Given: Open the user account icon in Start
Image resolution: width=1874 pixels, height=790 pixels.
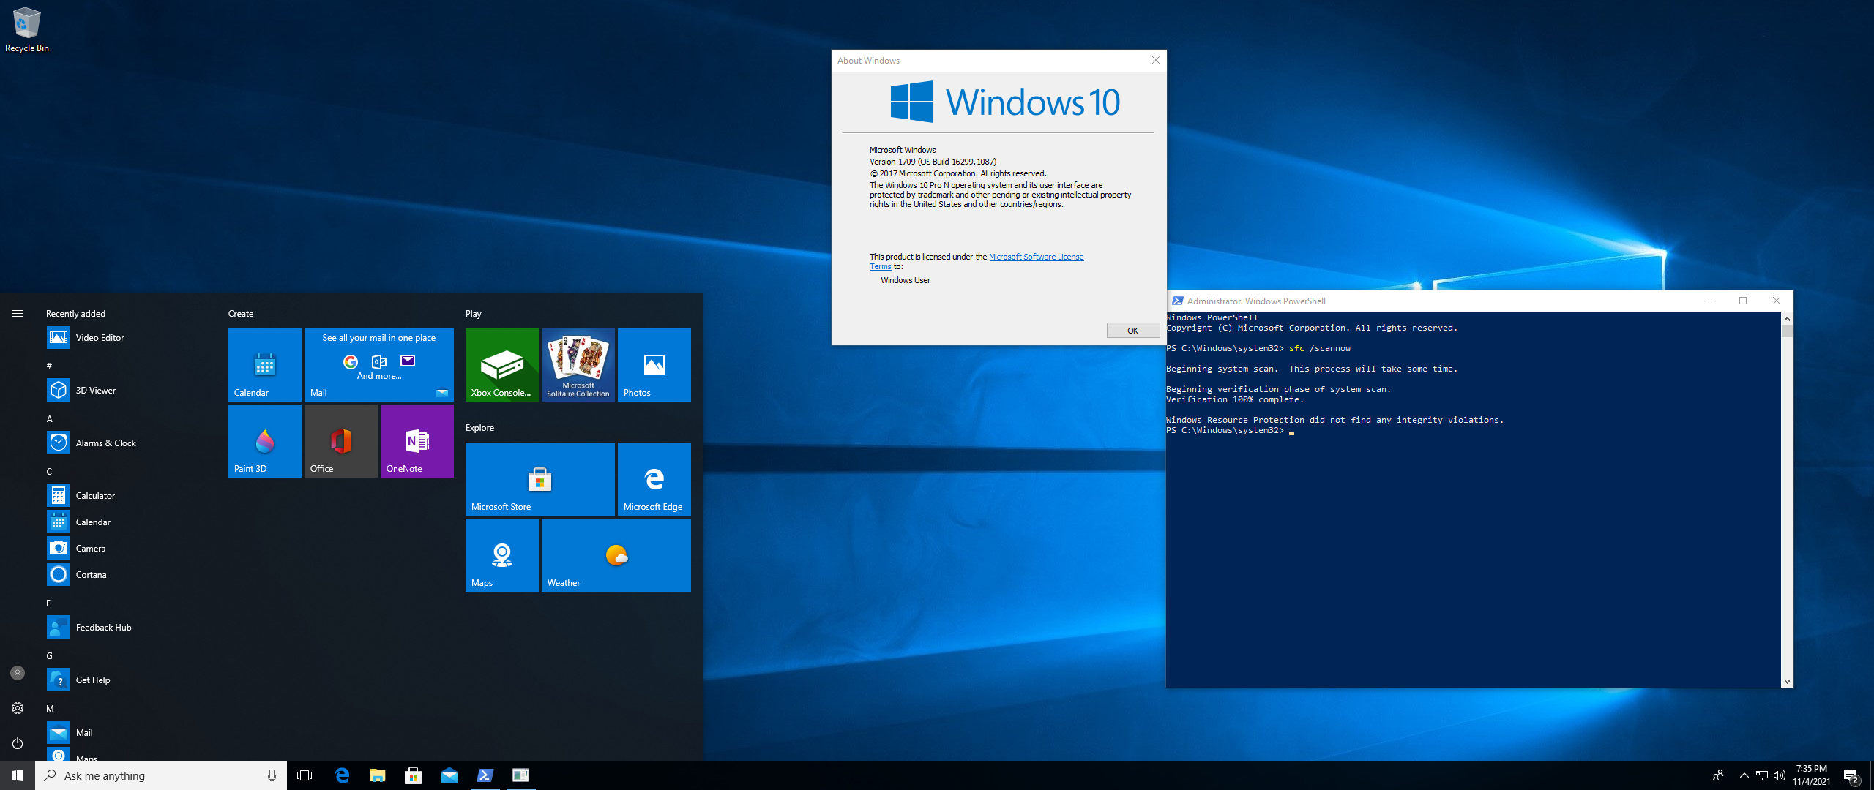Looking at the screenshot, I should [18, 673].
